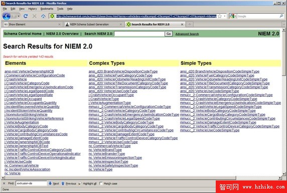
Task: Click the vertical scrollbar up arrow
Action: coord(284,30)
